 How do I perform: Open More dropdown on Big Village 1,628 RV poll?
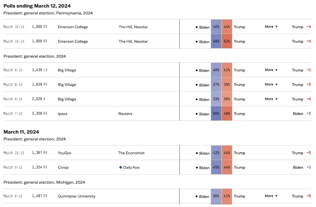tap(271, 84)
